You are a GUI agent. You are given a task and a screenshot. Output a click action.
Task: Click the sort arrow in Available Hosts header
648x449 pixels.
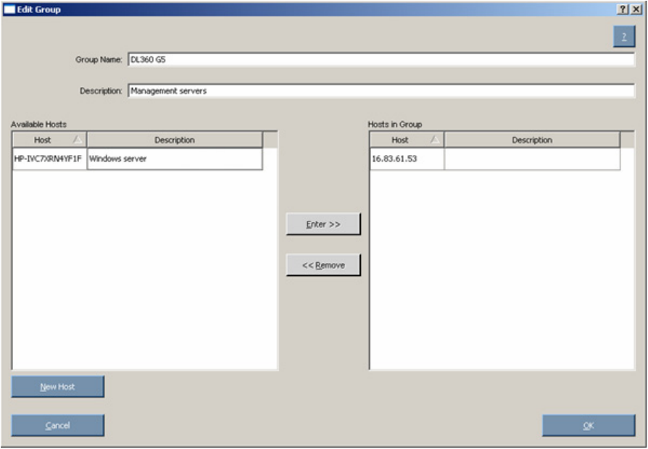click(78, 140)
